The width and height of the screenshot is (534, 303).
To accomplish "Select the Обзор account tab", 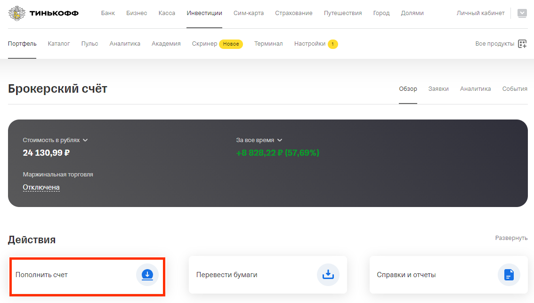I will pos(408,89).
